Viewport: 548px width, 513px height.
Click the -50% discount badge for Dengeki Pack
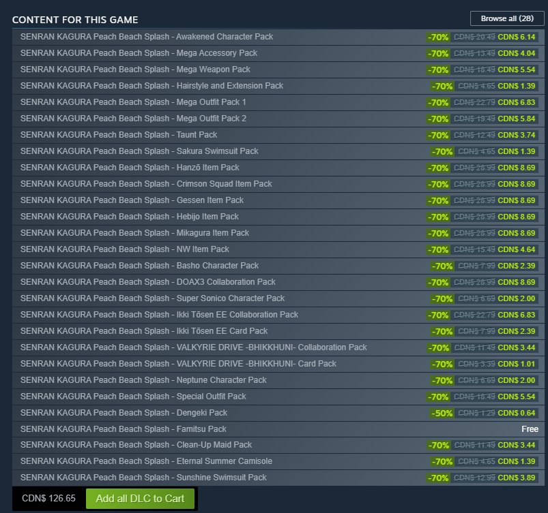[x=442, y=413]
